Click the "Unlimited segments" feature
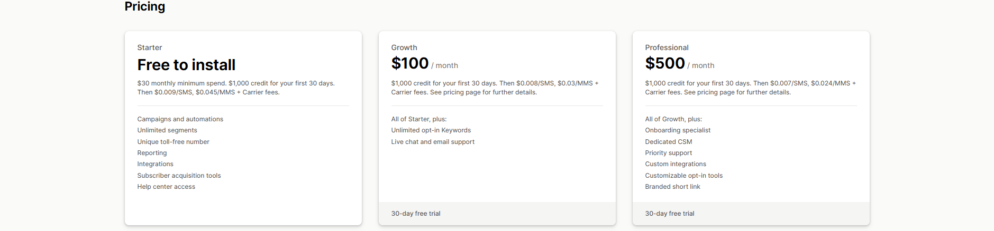 [x=167, y=130]
